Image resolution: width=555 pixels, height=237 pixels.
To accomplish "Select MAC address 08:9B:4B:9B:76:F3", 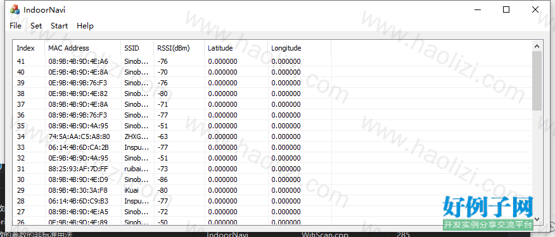I will click(x=77, y=115).
